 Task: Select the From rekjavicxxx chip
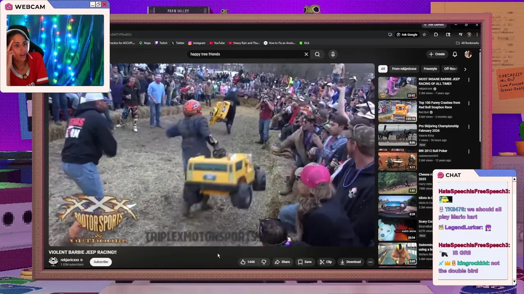(x=404, y=69)
